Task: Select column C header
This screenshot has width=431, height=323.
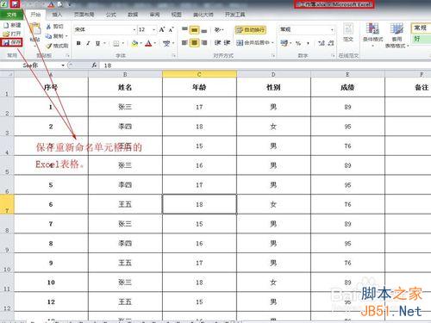Action: 199,74
